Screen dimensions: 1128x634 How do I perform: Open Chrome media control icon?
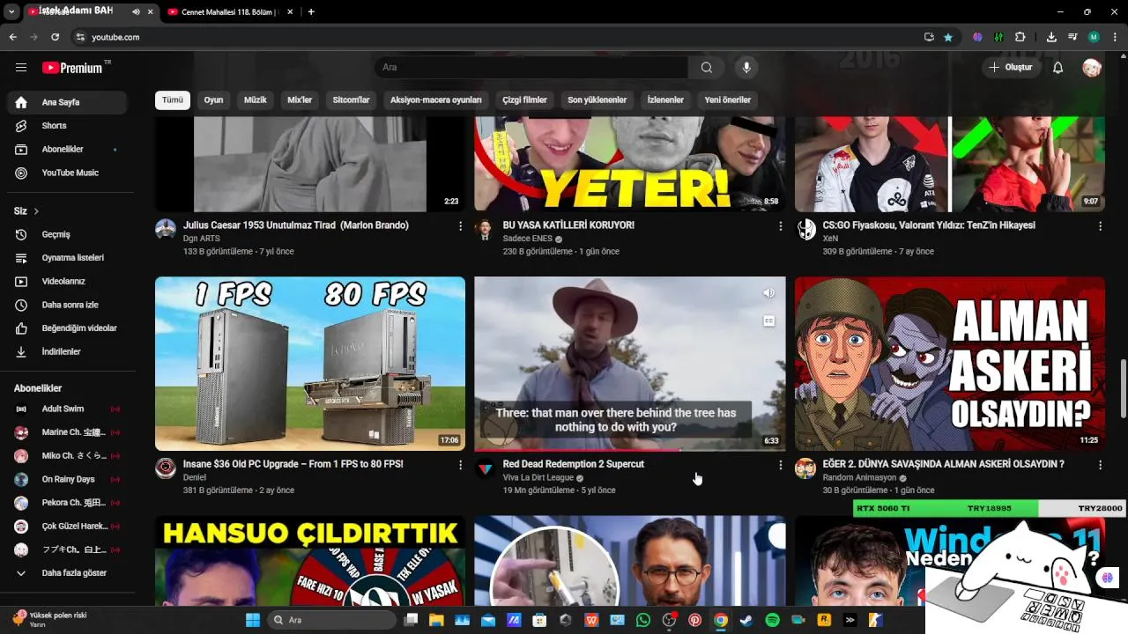pyautogui.click(x=1072, y=37)
